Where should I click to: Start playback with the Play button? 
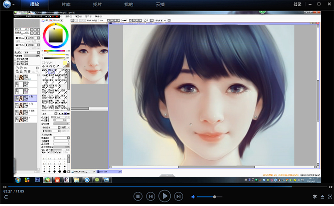164,196
